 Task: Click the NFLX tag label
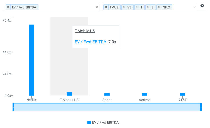coord(166,7)
